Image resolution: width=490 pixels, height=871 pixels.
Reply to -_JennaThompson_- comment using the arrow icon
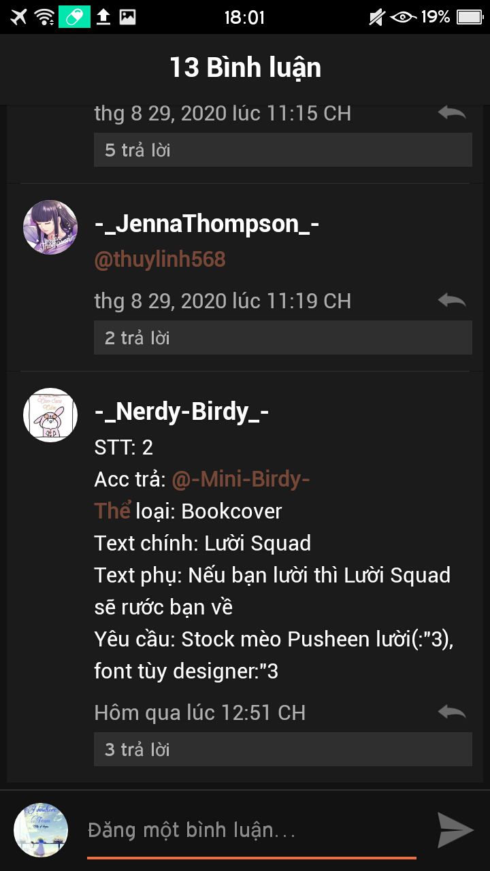pyautogui.click(x=452, y=300)
